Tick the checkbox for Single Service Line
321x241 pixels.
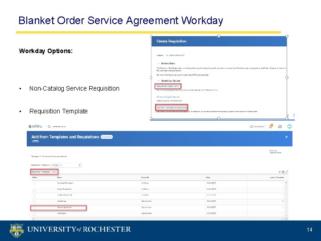tap(34, 196)
